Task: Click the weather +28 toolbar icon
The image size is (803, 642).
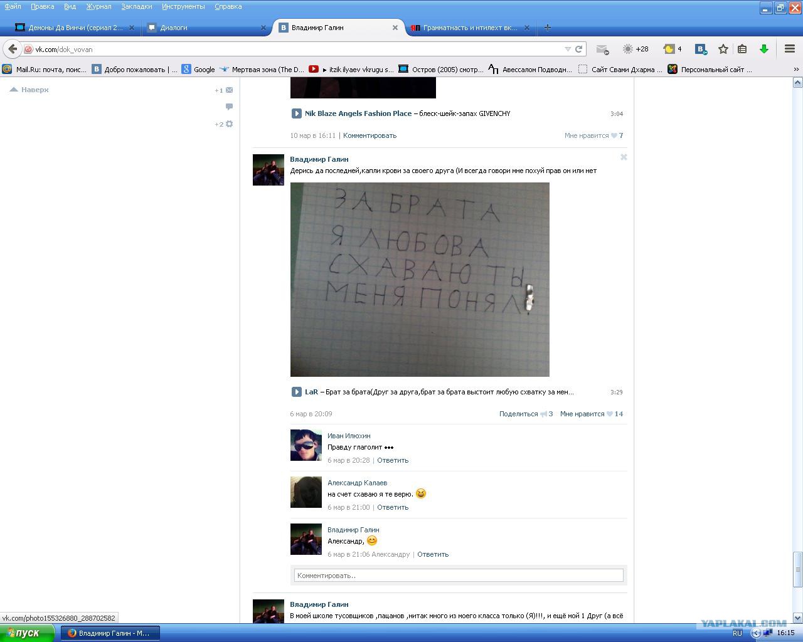Action: click(635, 49)
